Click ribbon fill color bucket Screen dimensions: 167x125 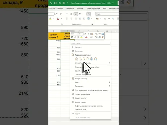(50, 18)
